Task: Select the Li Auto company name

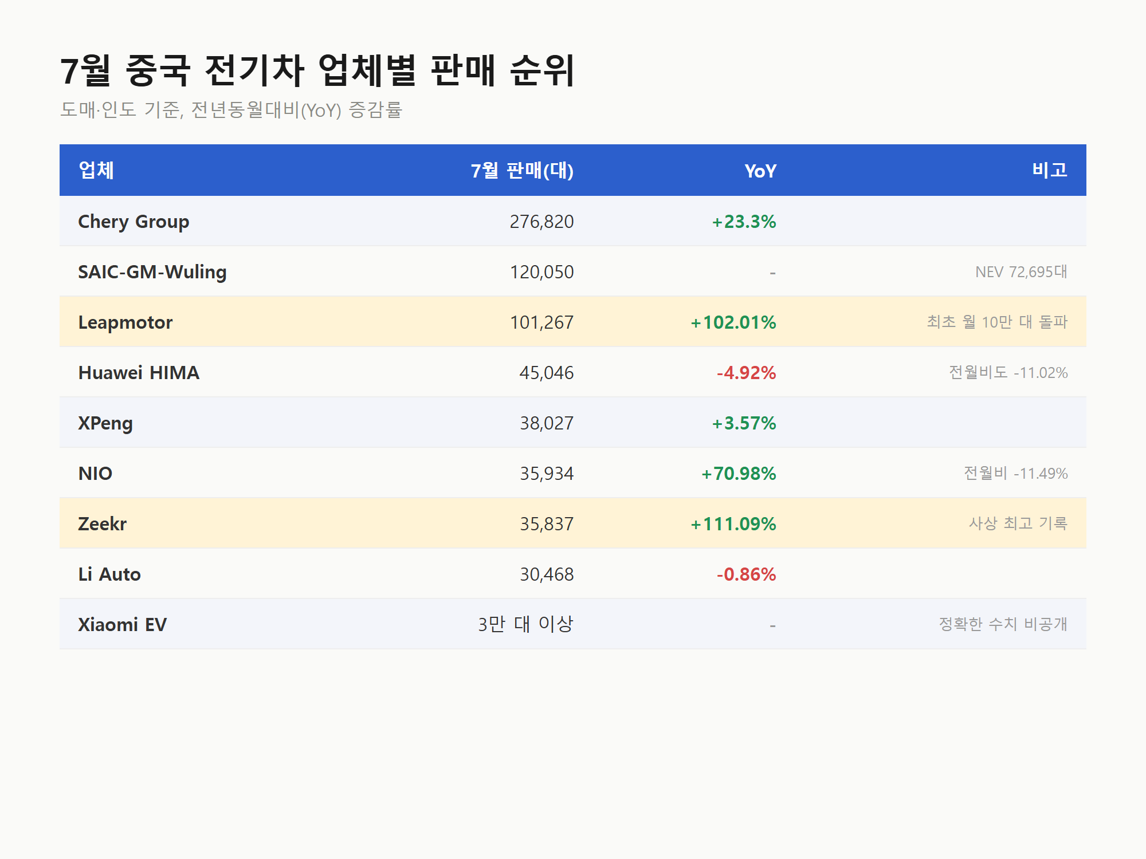Action: (x=109, y=574)
